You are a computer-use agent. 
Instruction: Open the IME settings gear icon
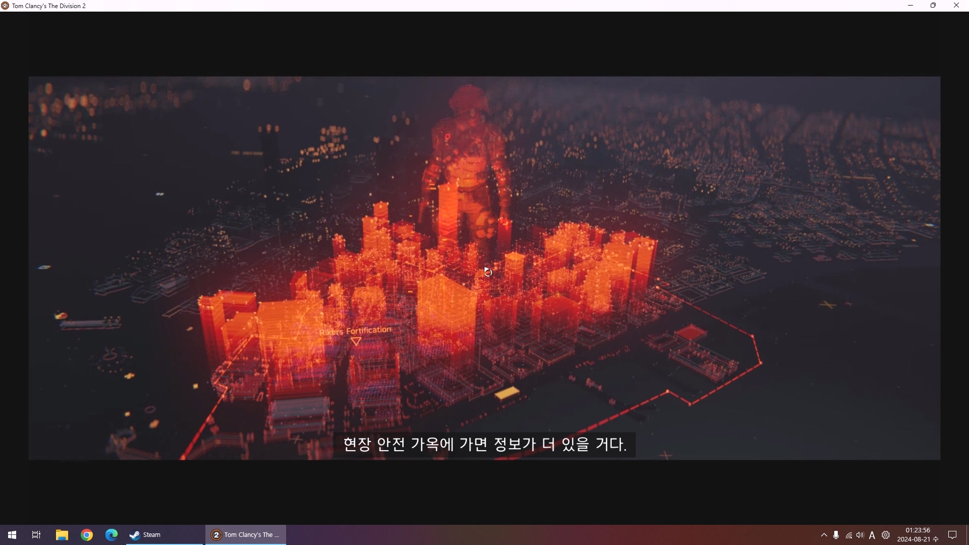[x=886, y=535]
